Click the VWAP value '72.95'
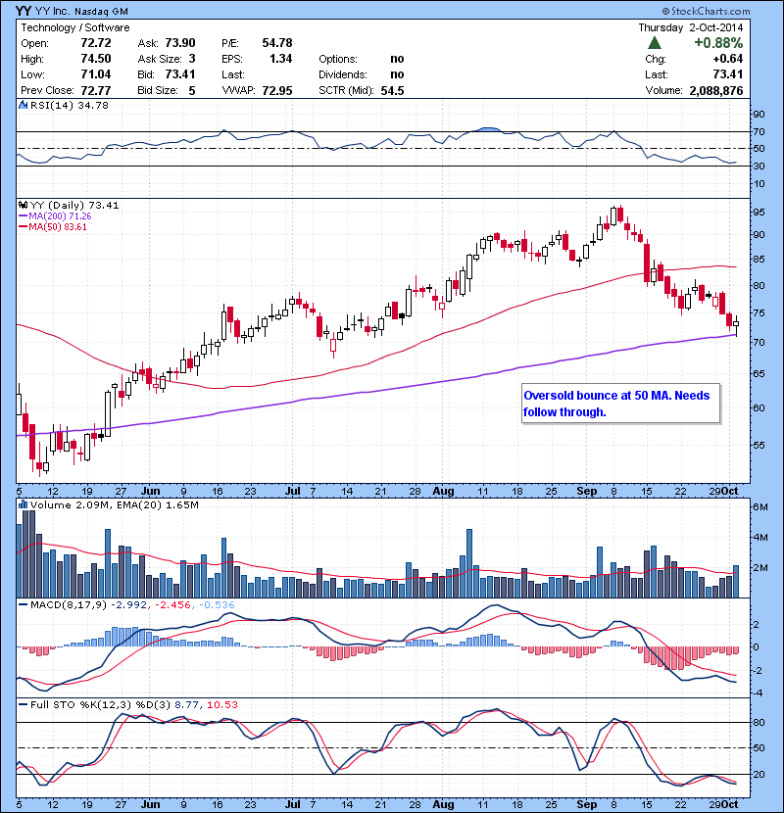 pyautogui.click(x=277, y=90)
